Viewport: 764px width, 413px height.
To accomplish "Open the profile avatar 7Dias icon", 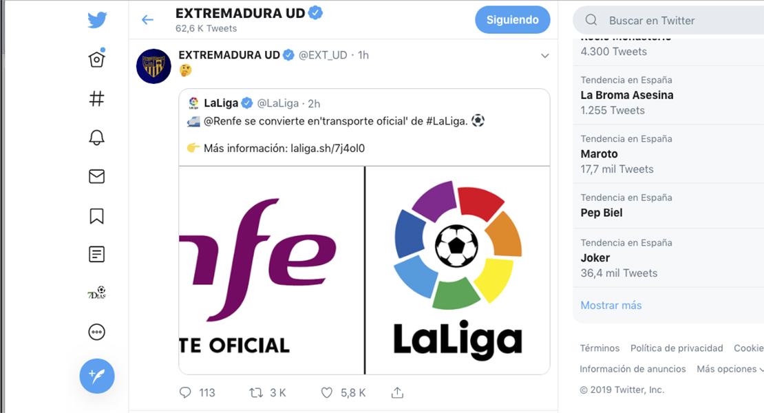I will pyautogui.click(x=96, y=293).
